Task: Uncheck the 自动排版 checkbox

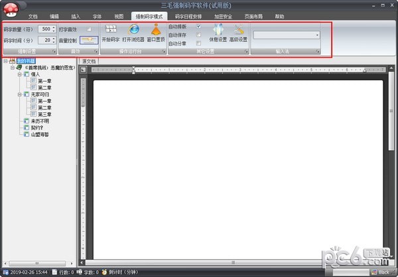Action: point(199,26)
